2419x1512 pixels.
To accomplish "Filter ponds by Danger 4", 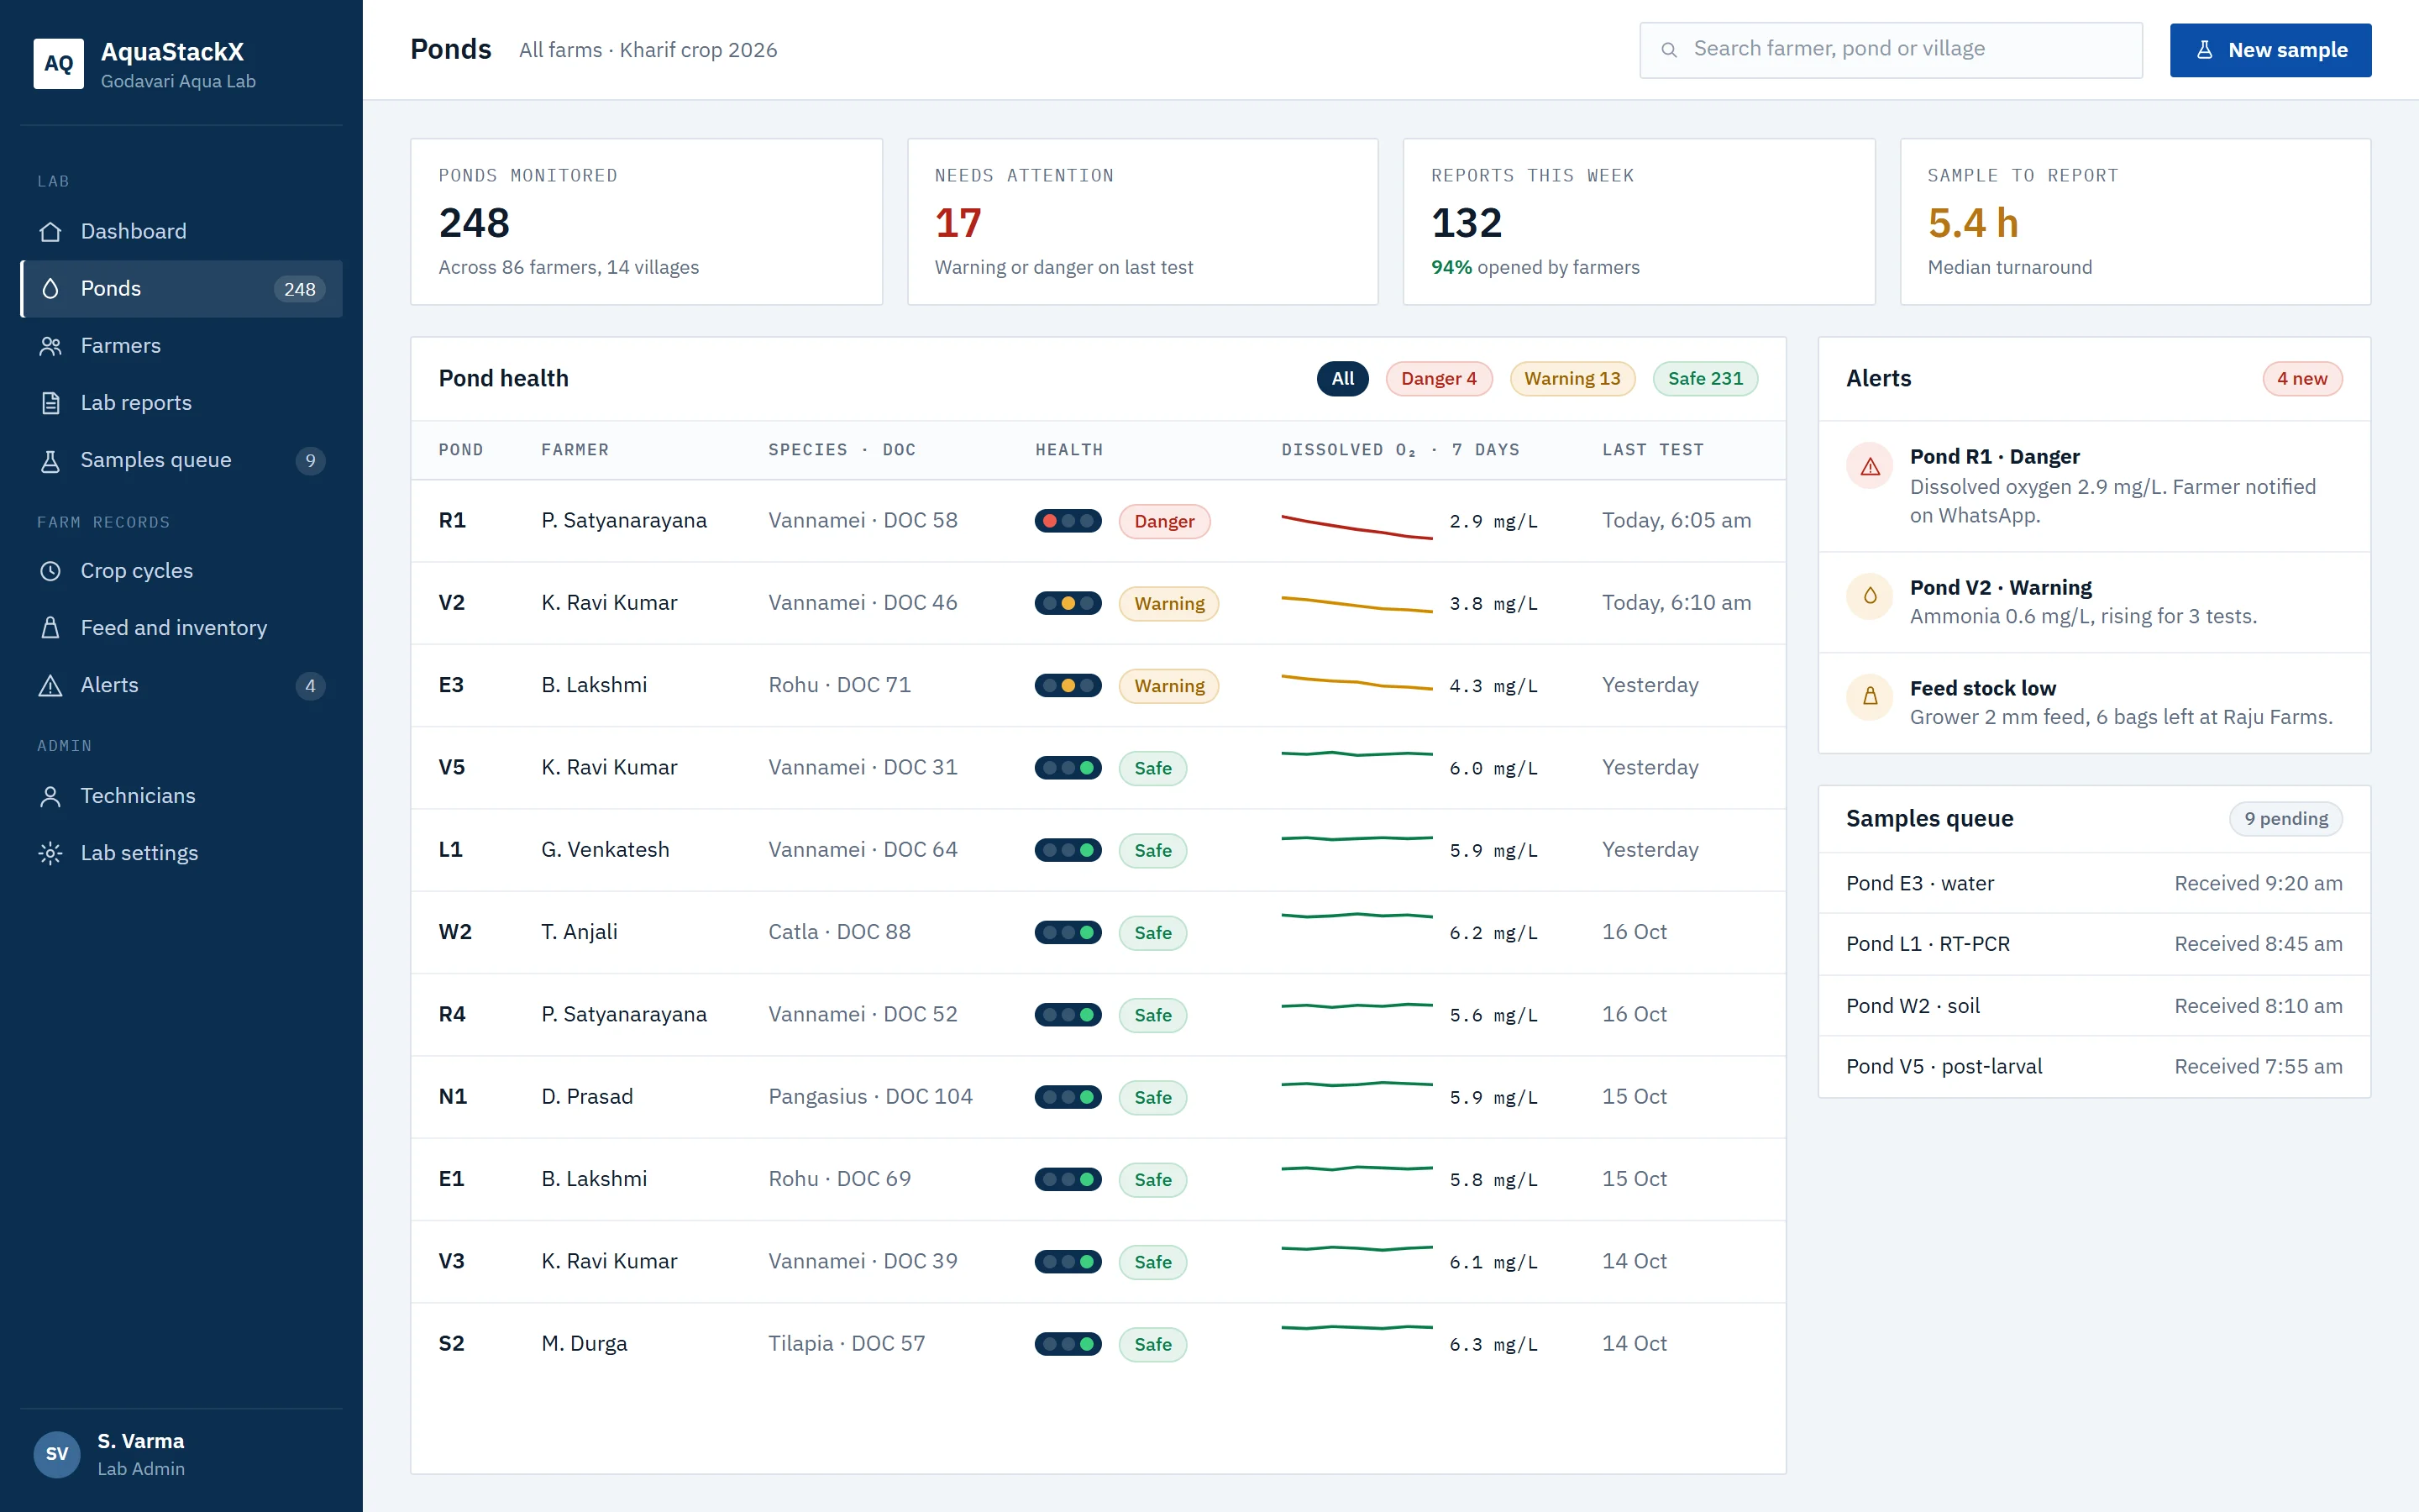I will click(x=1439, y=379).
